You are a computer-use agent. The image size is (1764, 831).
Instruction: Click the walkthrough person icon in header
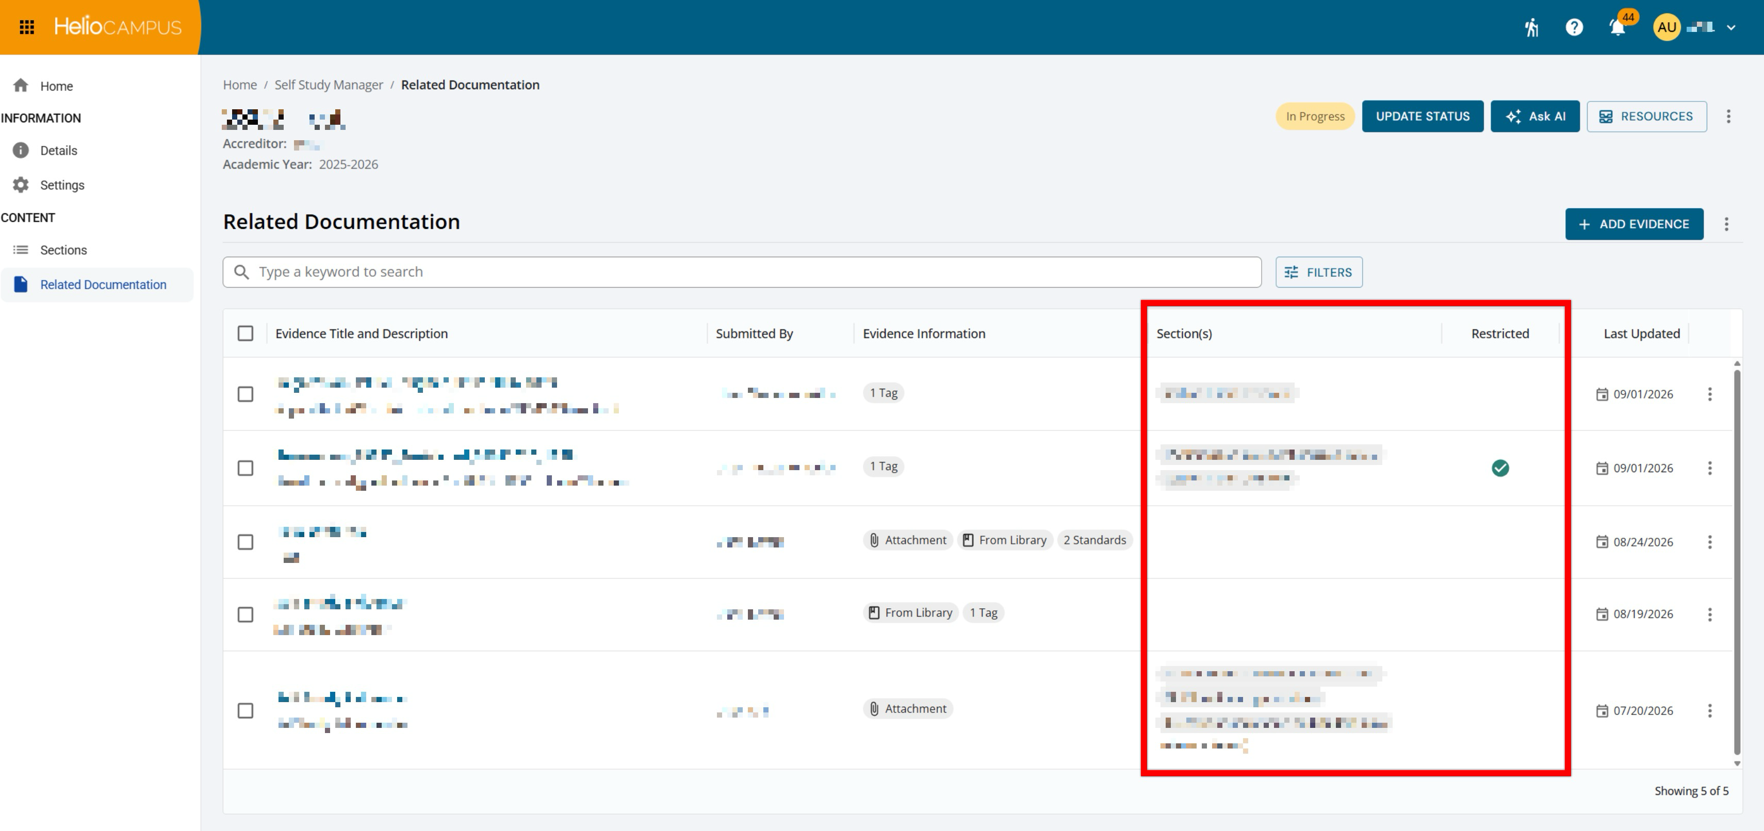click(x=1531, y=27)
